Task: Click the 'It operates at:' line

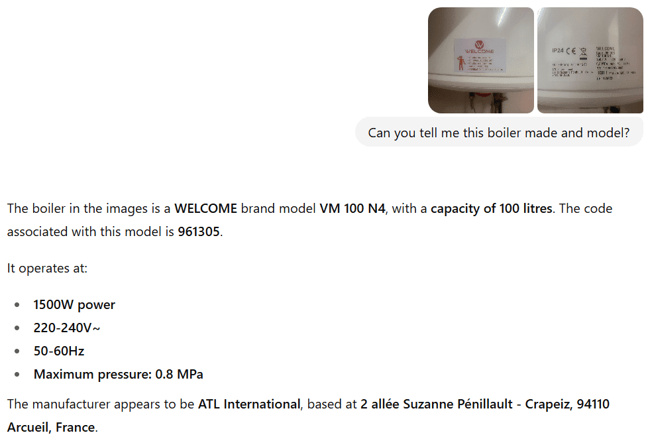Action: pyautogui.click(x=47, y=269)
